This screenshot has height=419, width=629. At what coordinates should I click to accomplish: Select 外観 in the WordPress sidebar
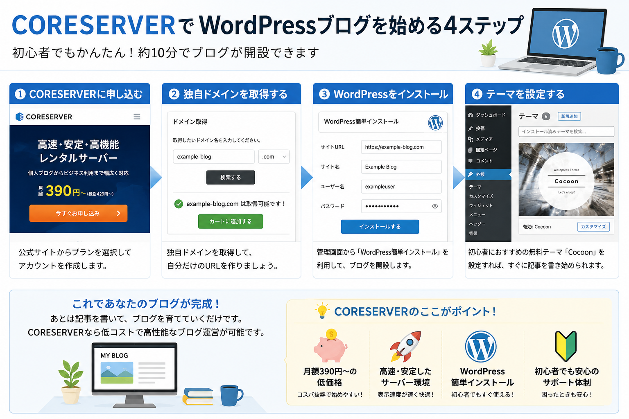point(489,174)
